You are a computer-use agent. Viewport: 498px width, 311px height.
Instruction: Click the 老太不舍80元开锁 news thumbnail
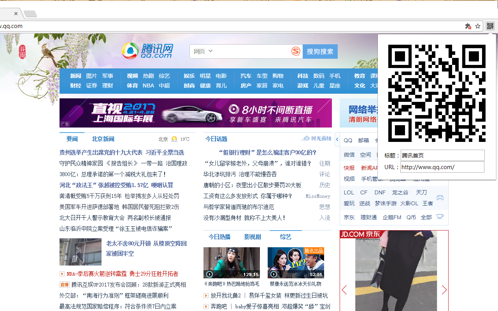coord(81,252)
